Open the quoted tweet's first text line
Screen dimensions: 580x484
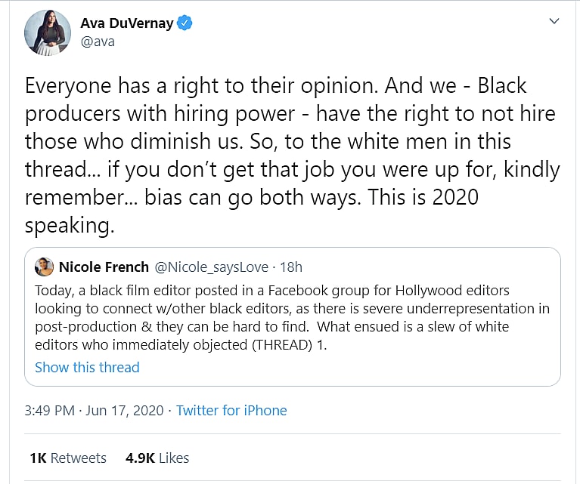pyautogui.click(x=272, y=291)
